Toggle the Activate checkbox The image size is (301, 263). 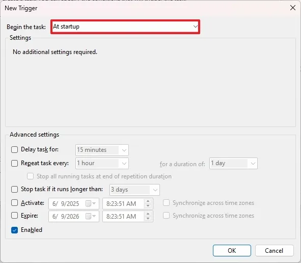(14, 203)
